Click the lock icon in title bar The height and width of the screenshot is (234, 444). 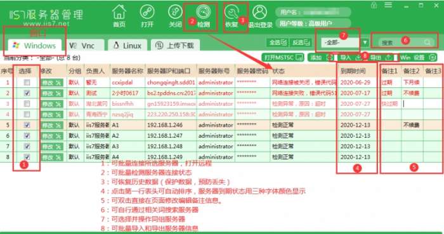pyautogui.click(x=374, y=5)
